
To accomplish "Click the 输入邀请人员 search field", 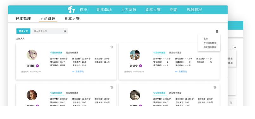I will pyautogui.click(x=50, y=31).
